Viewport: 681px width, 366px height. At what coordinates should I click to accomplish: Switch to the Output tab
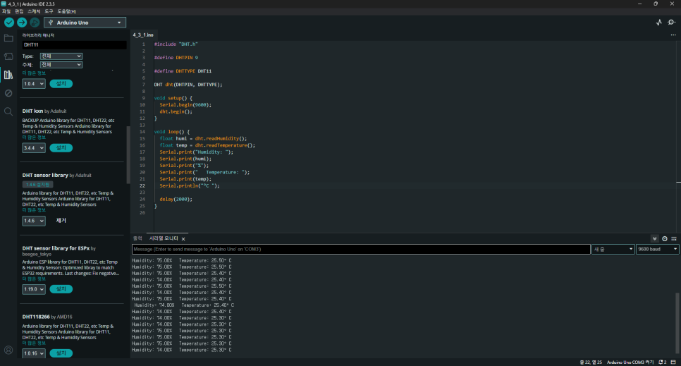pyautogui.click(x=137, y=238)
